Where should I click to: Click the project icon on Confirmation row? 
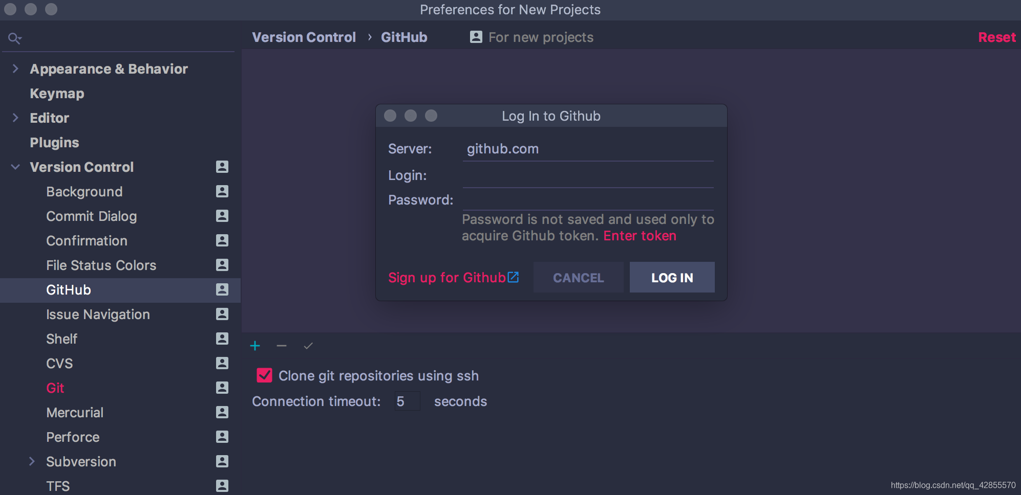point(222,240)
